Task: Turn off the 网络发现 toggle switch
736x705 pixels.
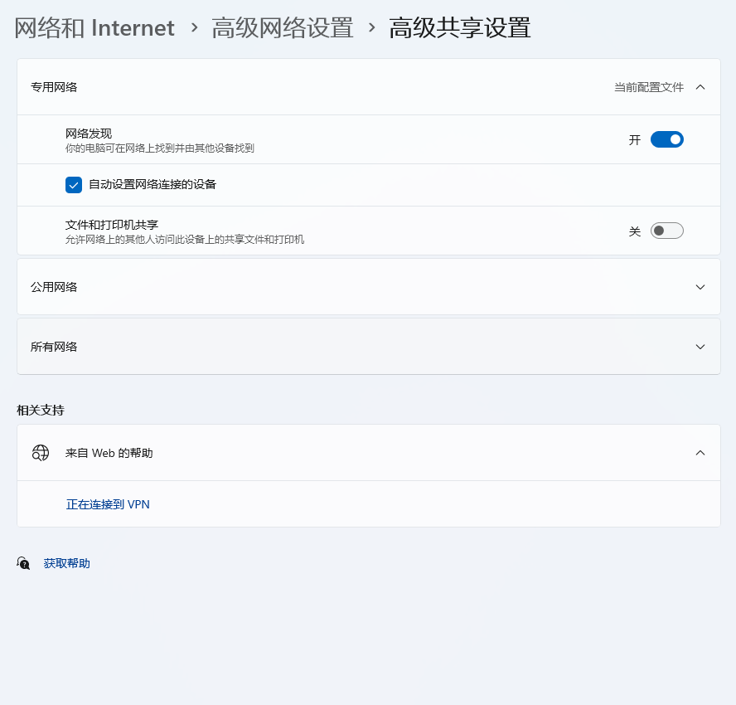Action: coord(666,139)
